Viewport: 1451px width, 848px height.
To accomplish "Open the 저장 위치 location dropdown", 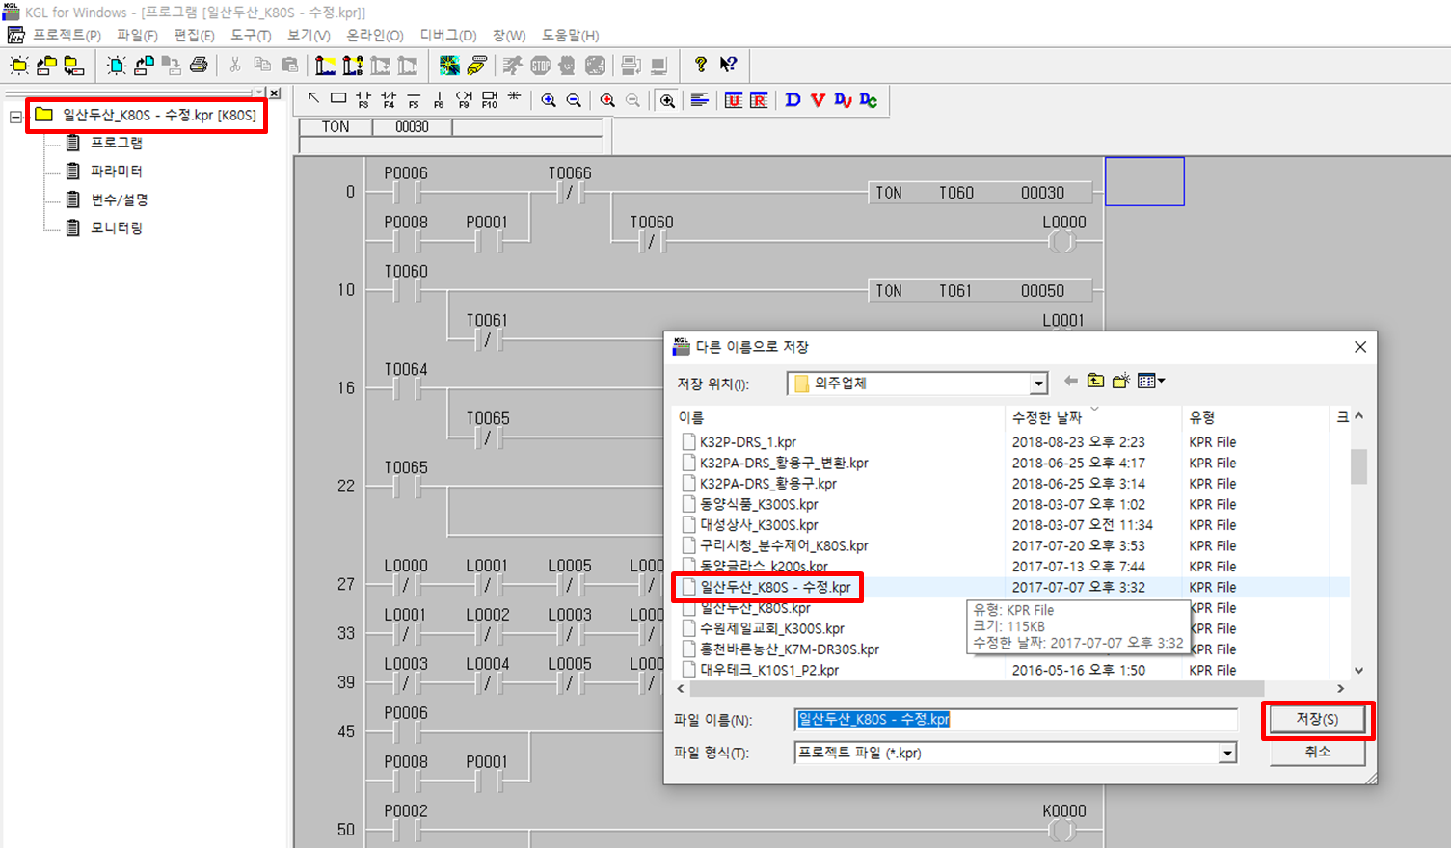I will point(1038,383).
